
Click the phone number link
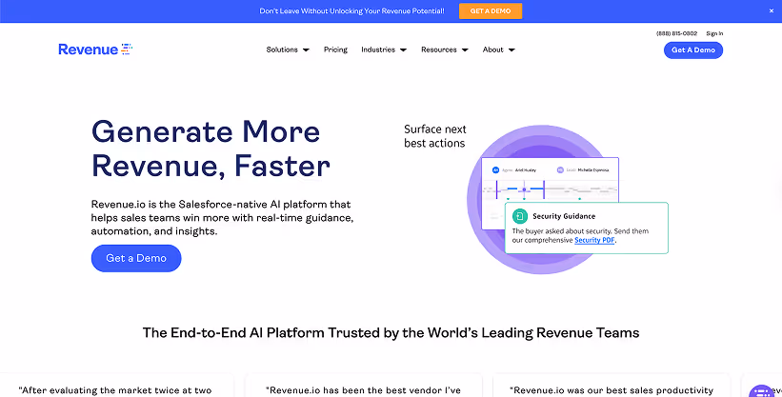pyautogui.click(x=677, y=33)
